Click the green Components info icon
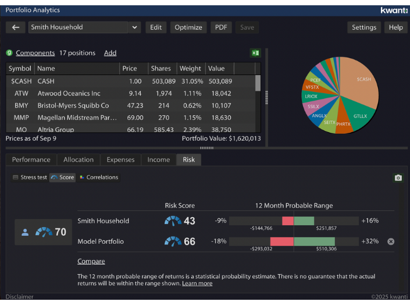Screen dimensions: 410x305 (x=9, y=53)
